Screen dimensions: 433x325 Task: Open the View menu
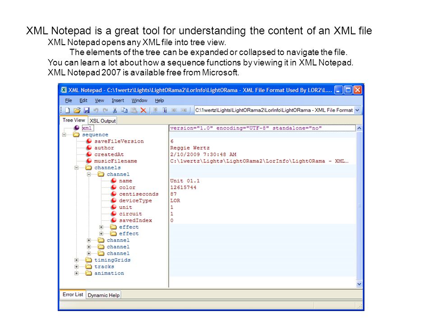click(99, 100)
